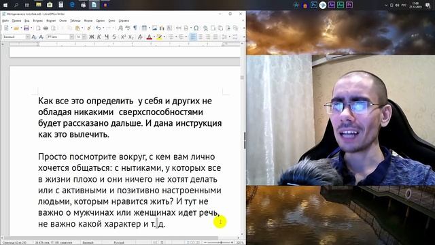Click the Save document icon
The image size is (435, 245).
[26, 28]
